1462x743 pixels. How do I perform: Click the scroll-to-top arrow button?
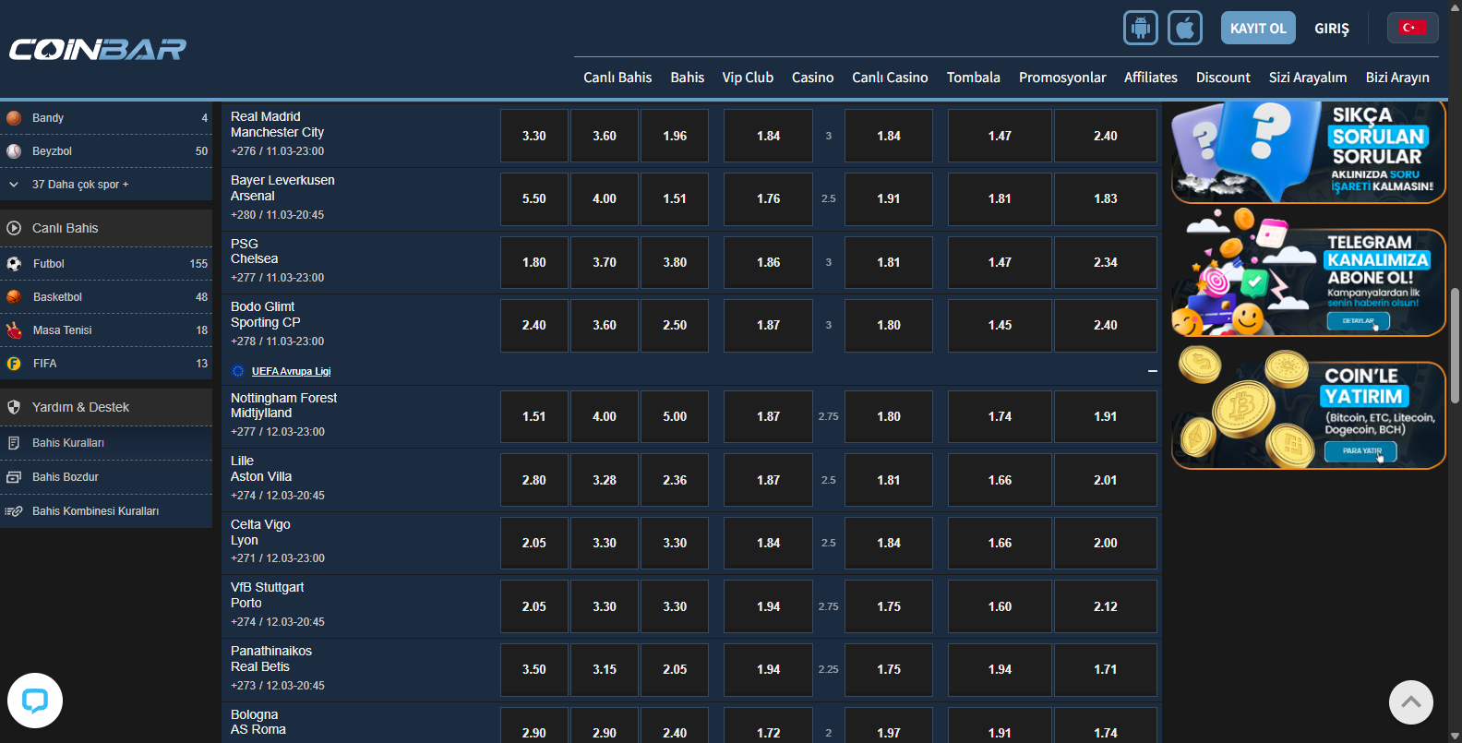pos(1410,702)
